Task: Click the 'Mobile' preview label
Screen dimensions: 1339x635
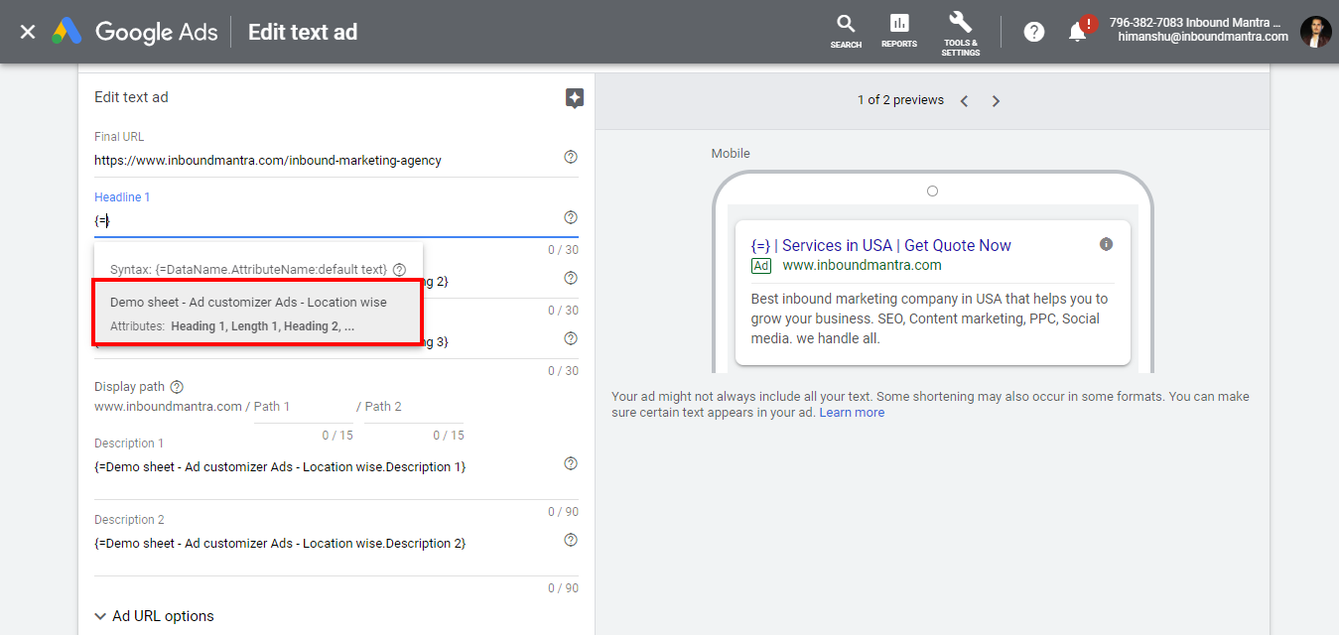Action: pos(731,154)
